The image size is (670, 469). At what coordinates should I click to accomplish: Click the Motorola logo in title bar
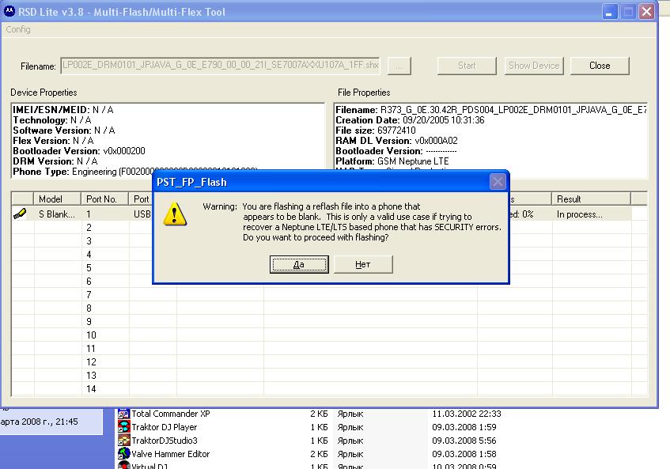pos(9,12)
